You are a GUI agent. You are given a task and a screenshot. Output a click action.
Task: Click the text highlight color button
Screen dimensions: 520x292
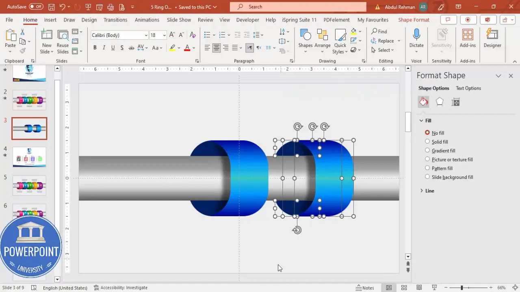point(172,48)
